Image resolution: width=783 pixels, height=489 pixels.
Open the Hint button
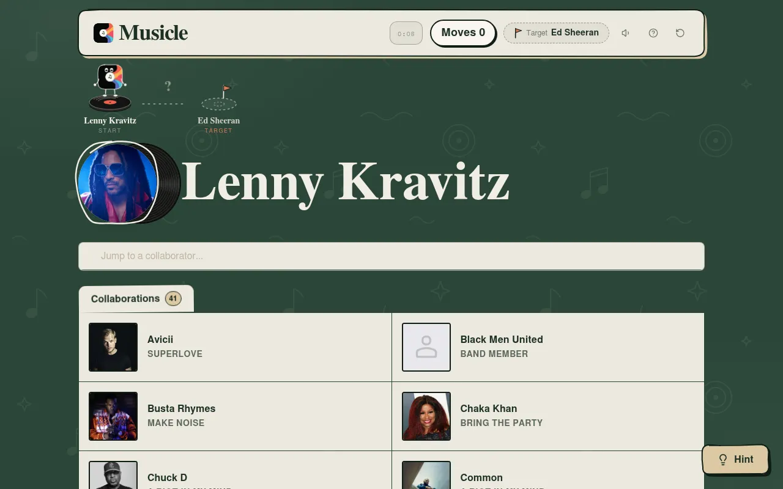(x=735, y=460)
